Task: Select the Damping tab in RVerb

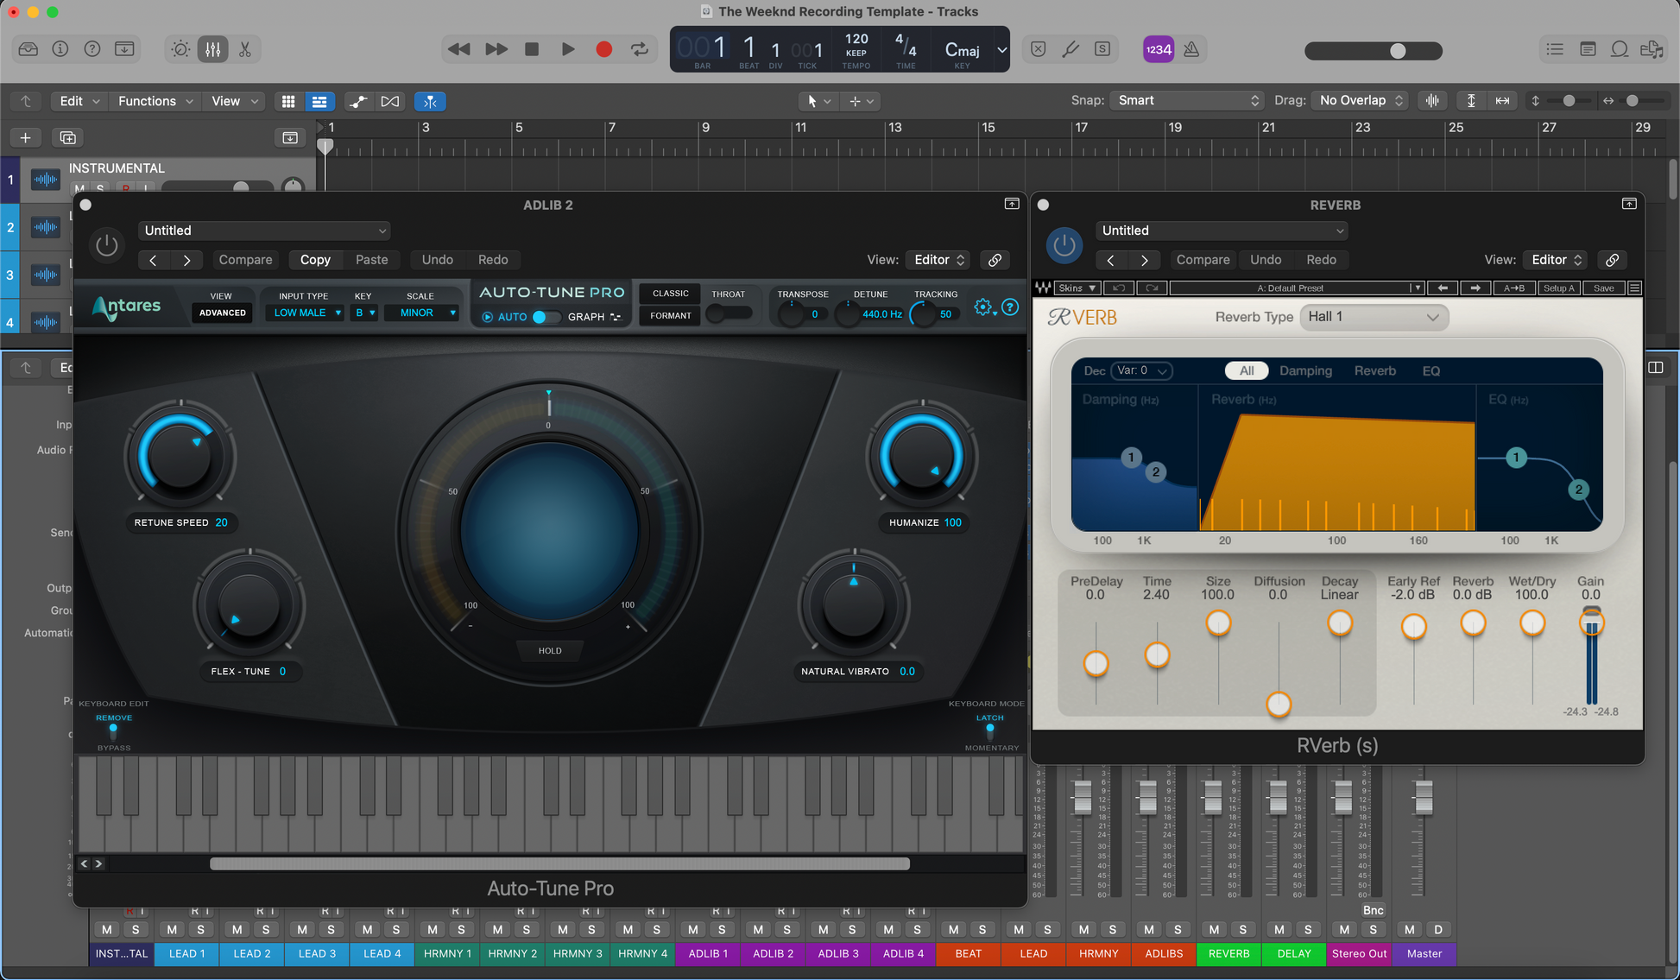Action: click(1304, 370)
